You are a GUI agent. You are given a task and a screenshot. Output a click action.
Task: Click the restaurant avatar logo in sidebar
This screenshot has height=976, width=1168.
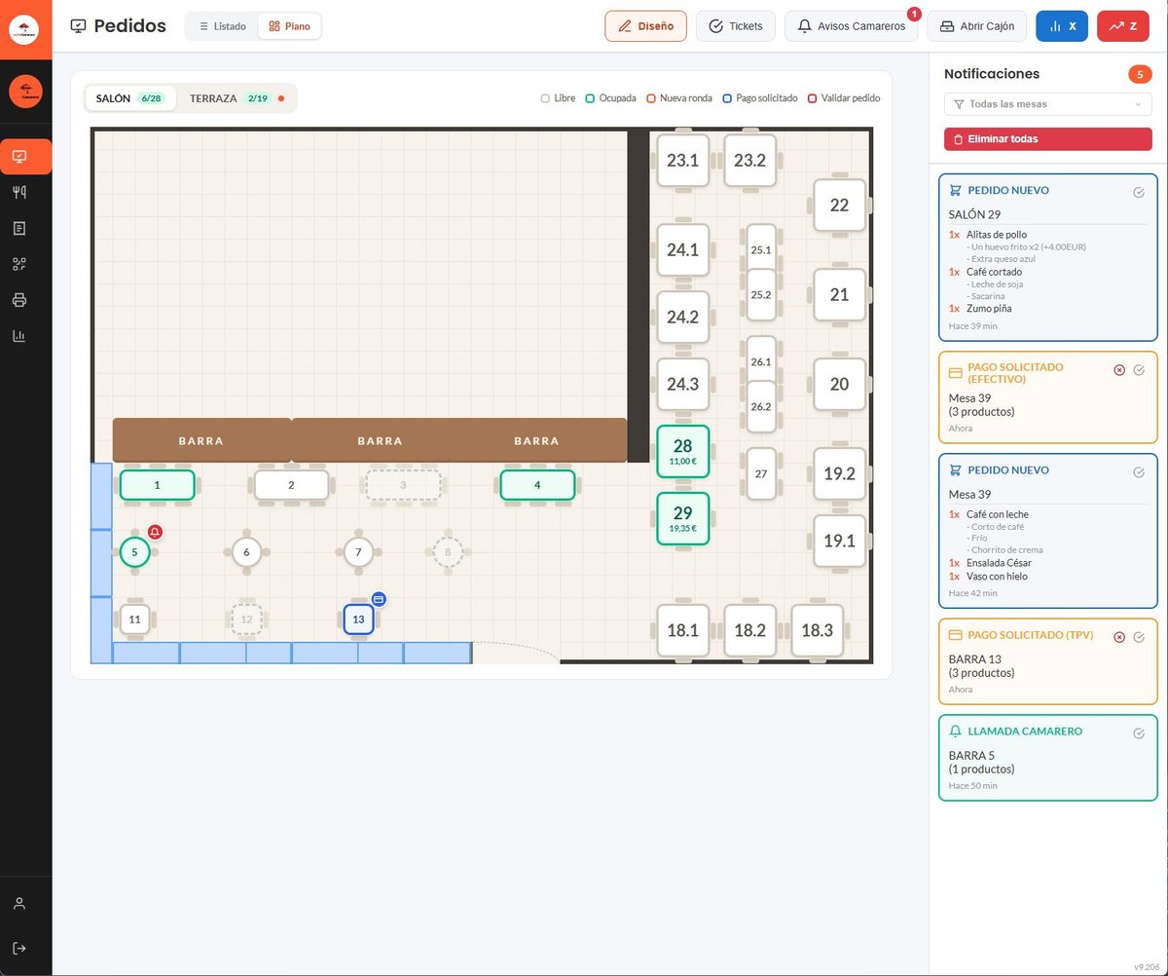[25, 92]
